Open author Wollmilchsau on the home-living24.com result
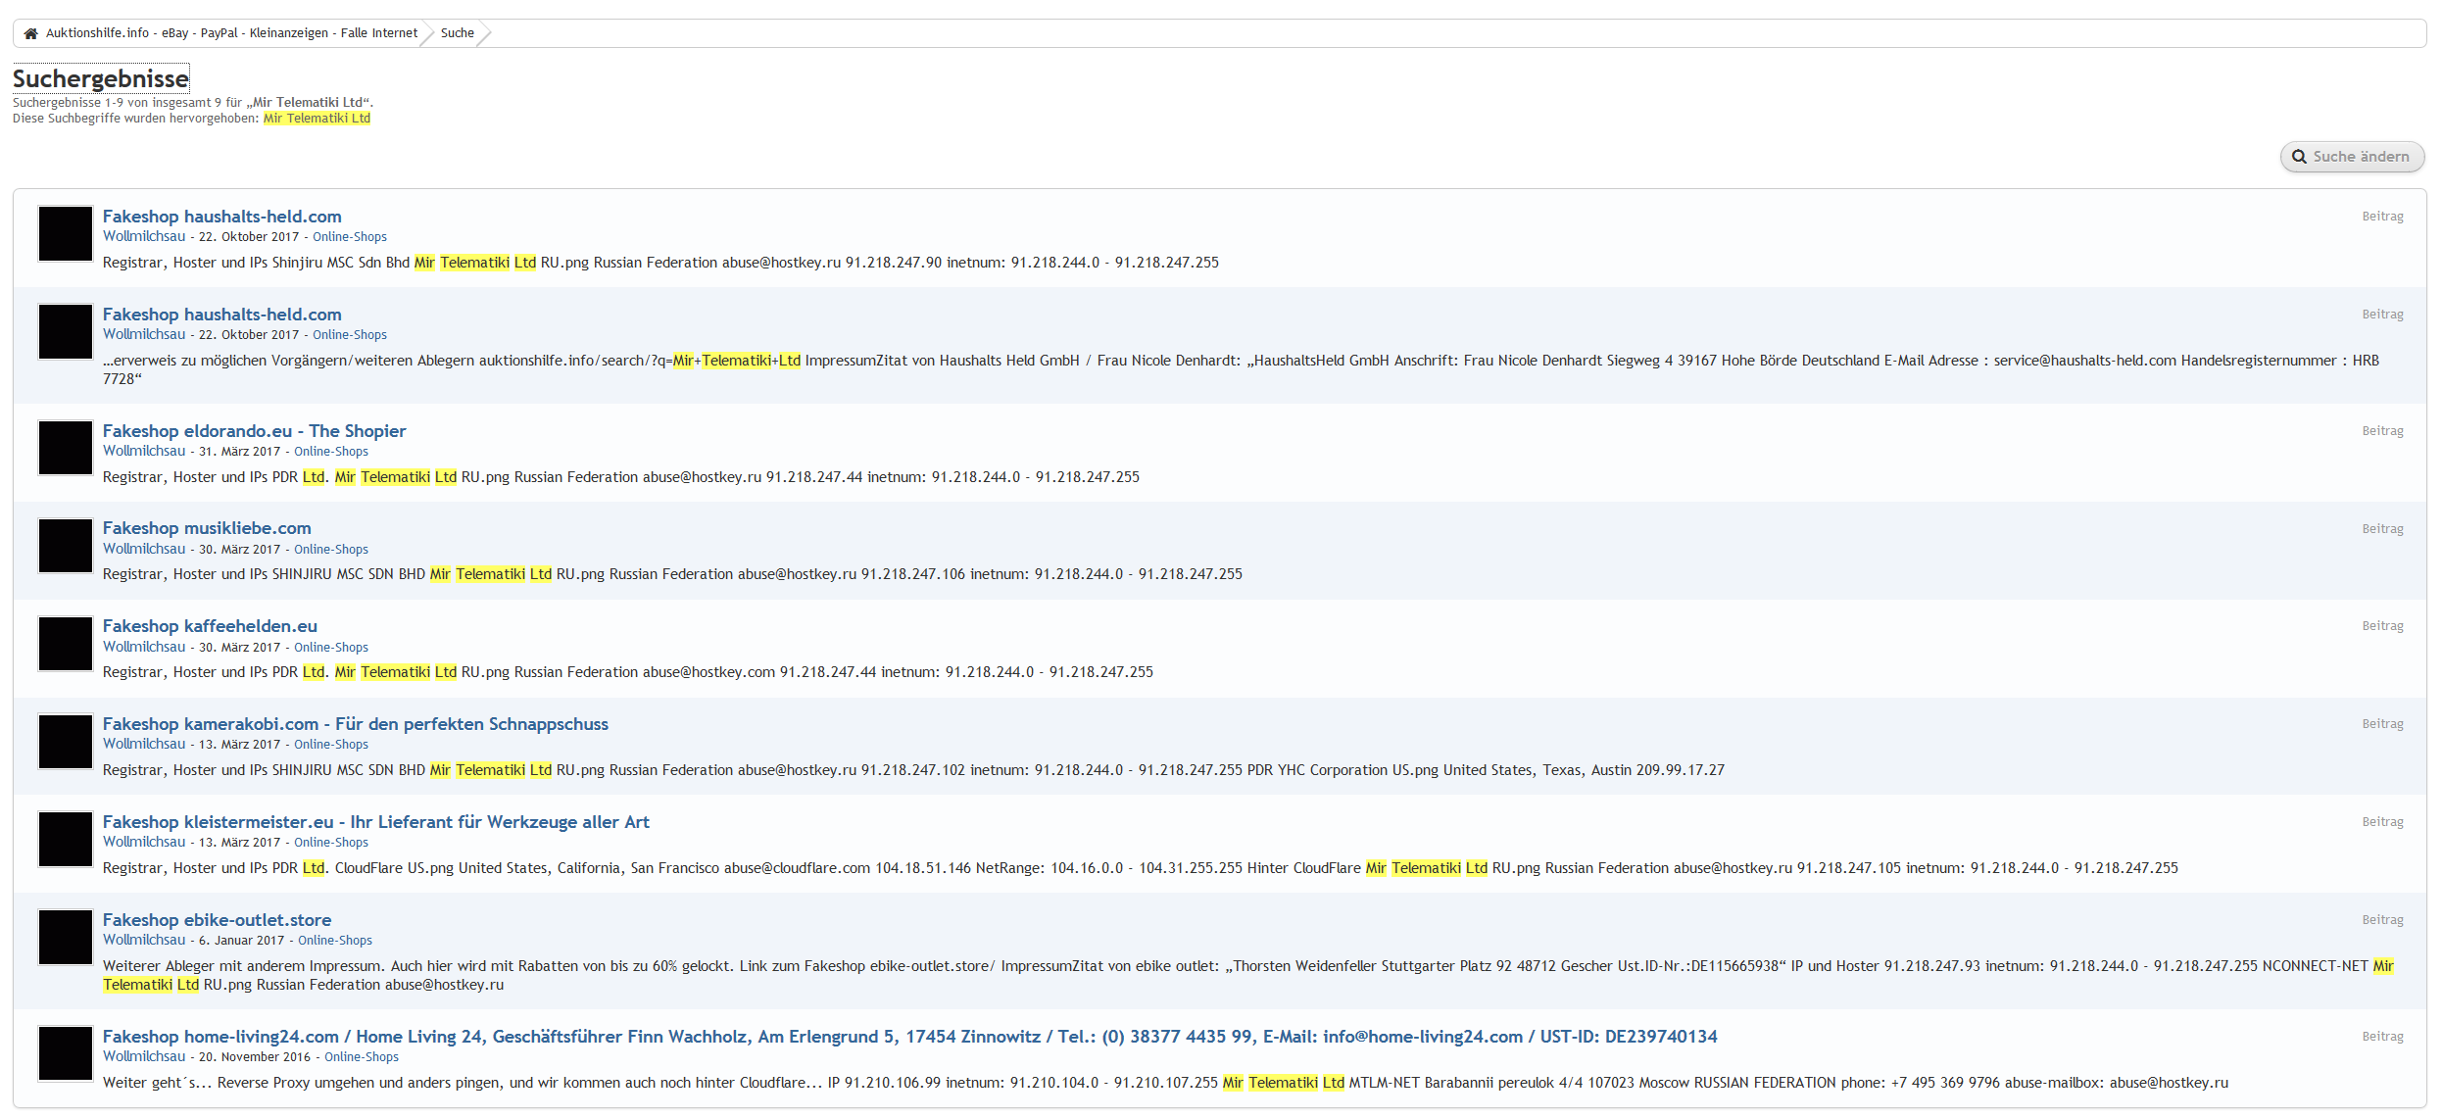 tap(144, 1056)
